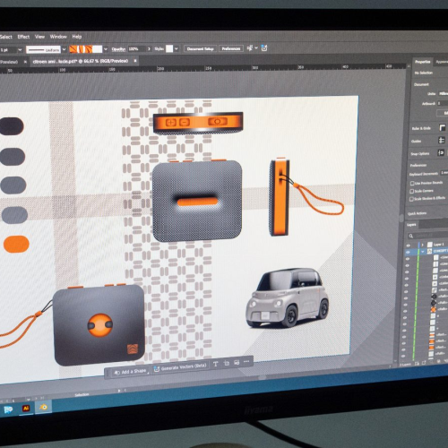The image size is (448, 448).
Task: Open the Effect menu
Action: 23,37
